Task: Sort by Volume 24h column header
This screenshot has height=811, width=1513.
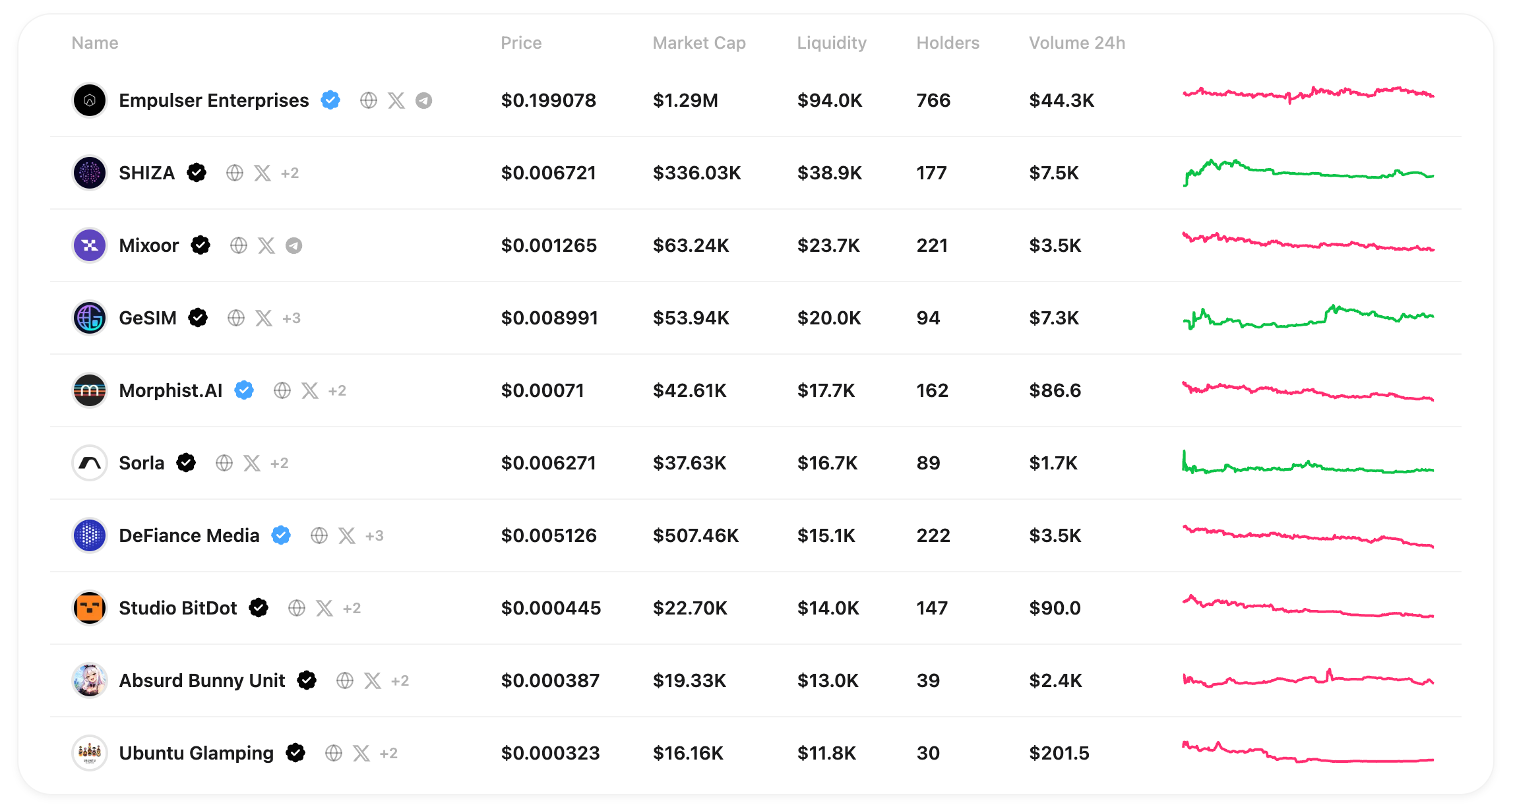Action: pos(1076,43)
